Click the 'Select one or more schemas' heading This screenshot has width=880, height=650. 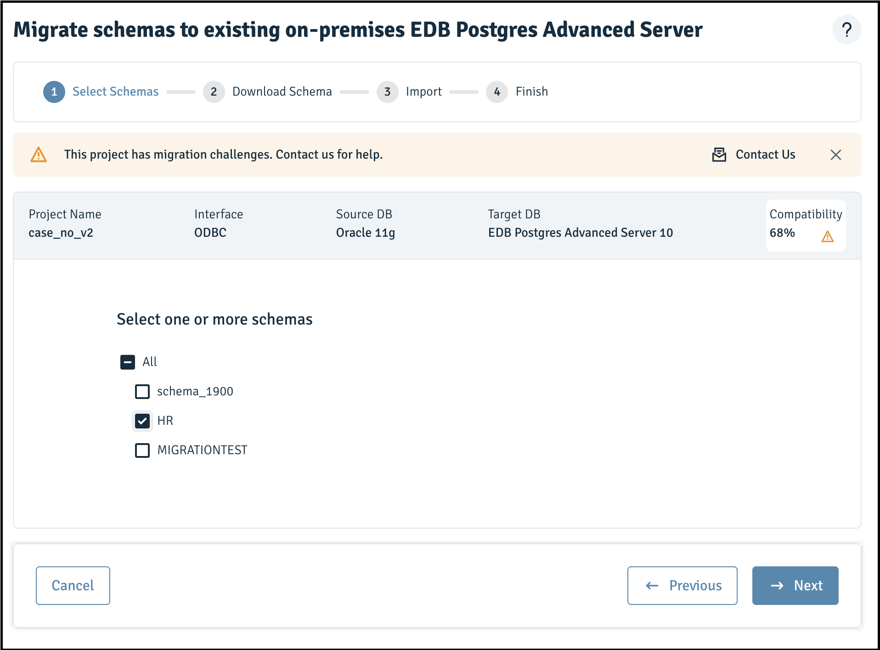tap(214, 319)
